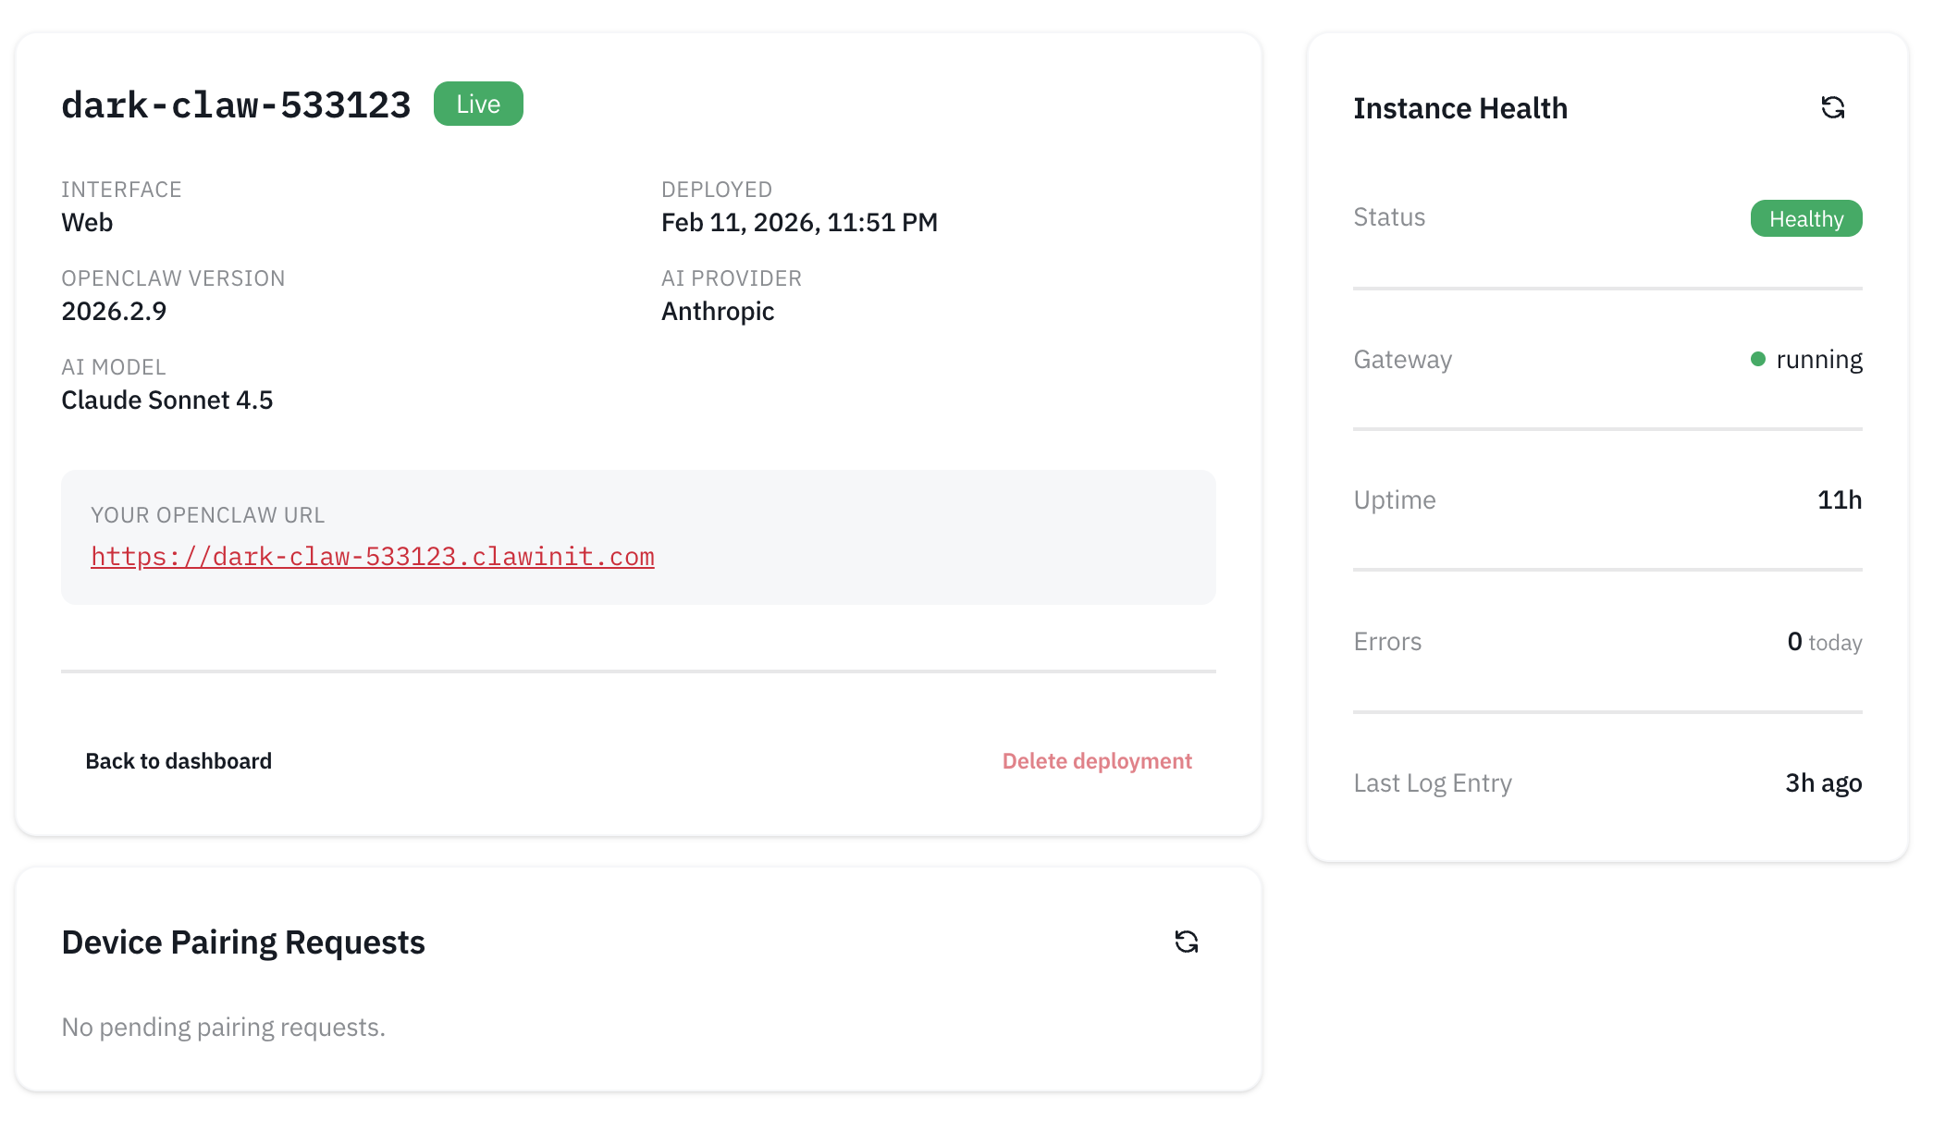Select the deployment name dark-claw-533123
The image size is (1933, 1121).
pos(236,105)
